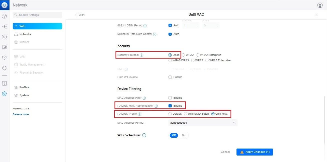Open the Dashboard icon in left rail
The height and width of the screenshot is (162, 327).
pyautogui.click(x=4, y=16)
